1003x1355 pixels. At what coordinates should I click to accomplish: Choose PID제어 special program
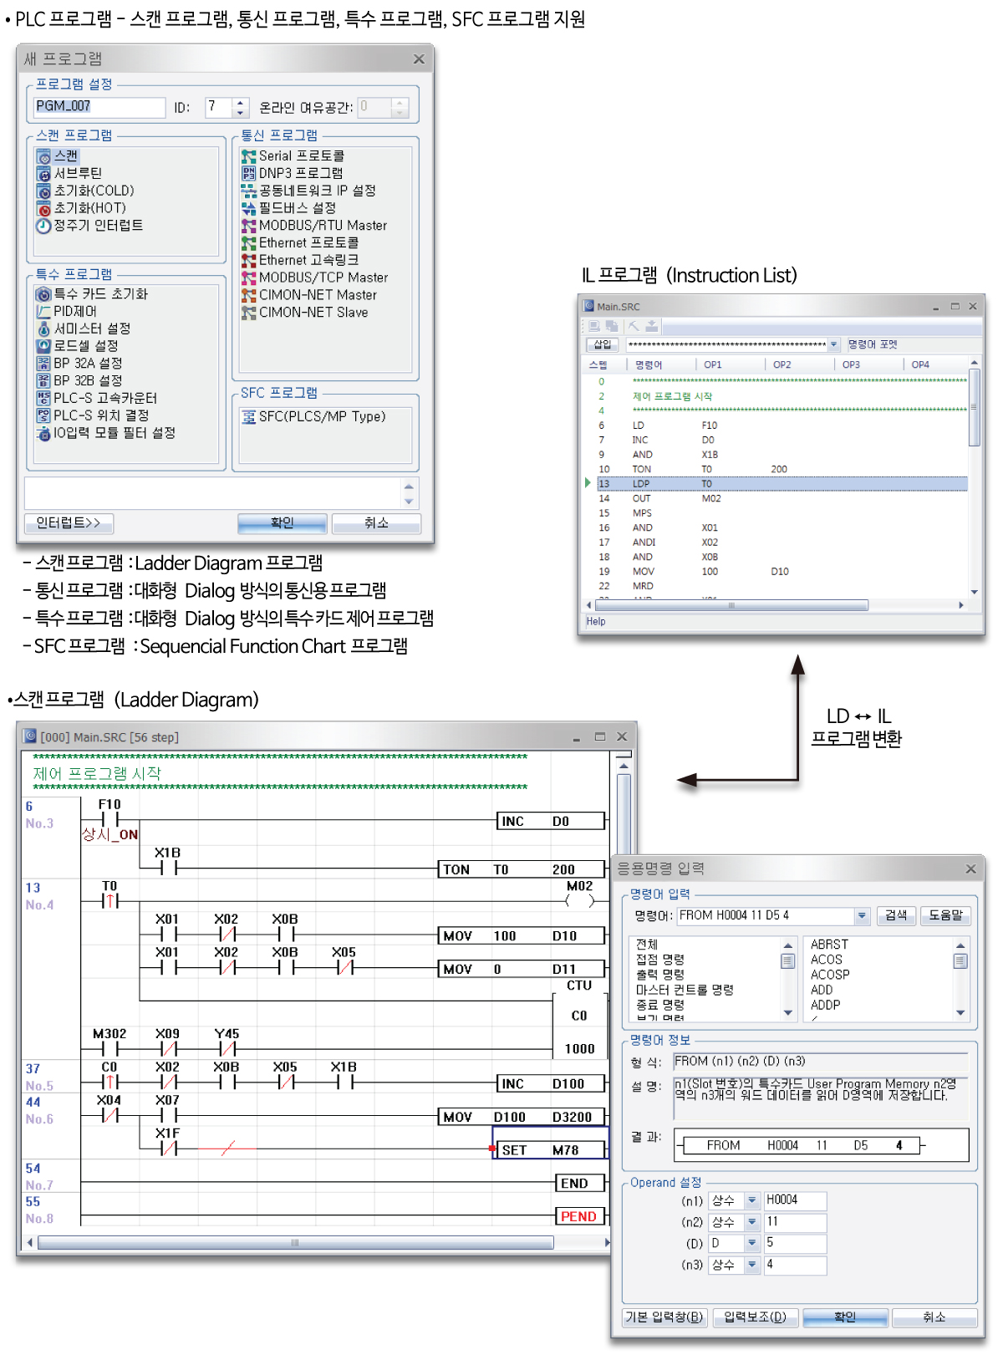67,312
